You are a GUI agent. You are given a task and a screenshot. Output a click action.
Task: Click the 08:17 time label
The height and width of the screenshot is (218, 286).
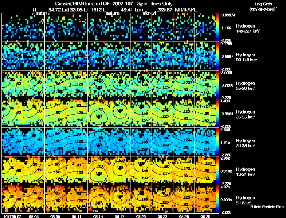tap(120, 216)
